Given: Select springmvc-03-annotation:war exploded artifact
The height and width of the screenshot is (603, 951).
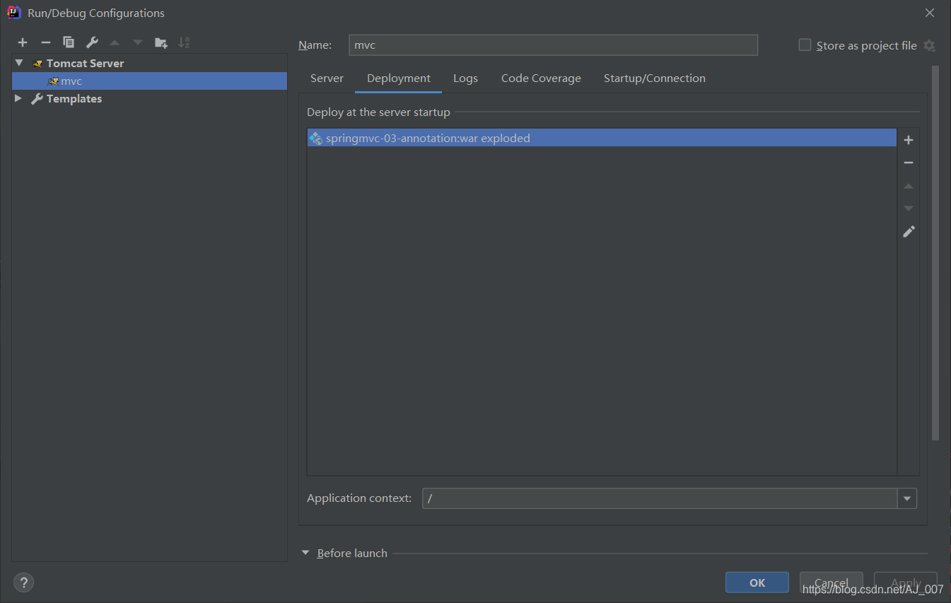Looking at the screenshot, I should [602, 138].
